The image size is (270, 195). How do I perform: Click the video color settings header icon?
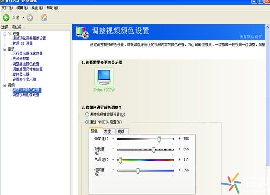[x=82, y=32]
